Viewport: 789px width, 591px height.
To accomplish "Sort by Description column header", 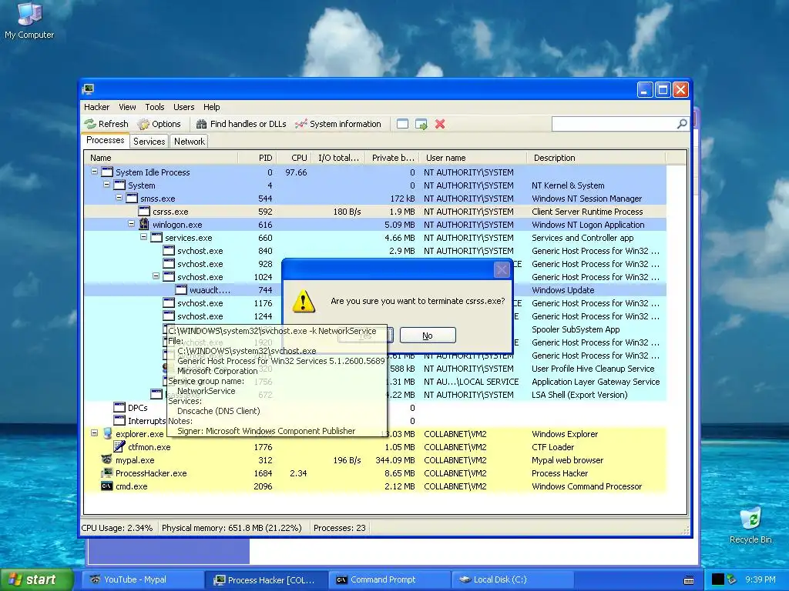I will point(596,158).
